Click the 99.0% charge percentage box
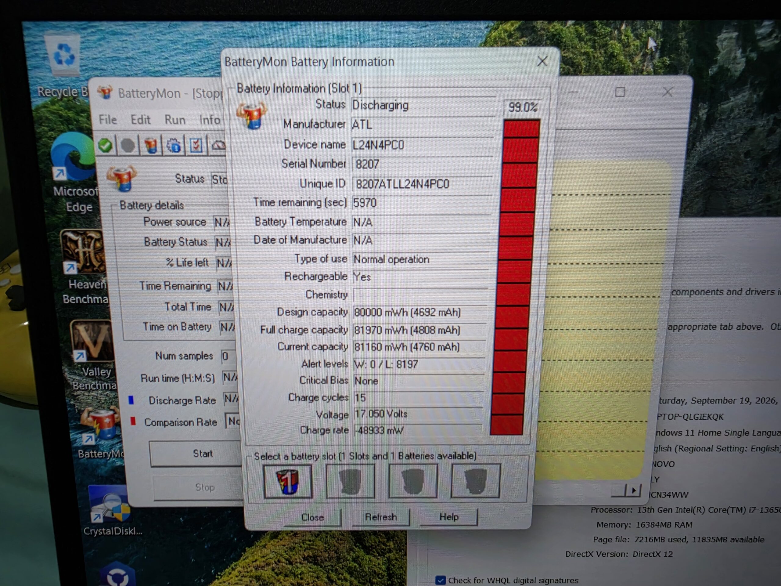The height and width of the screenshot is (586, 781). click(x=522, y=107)
